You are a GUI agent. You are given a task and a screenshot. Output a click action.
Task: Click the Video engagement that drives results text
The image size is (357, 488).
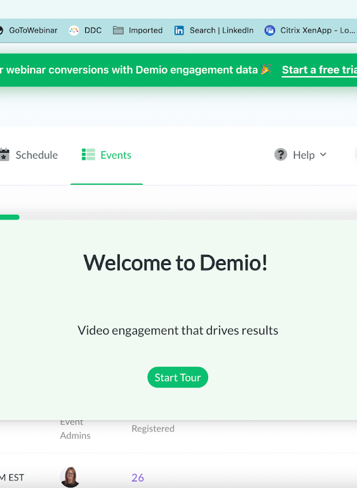178,330
